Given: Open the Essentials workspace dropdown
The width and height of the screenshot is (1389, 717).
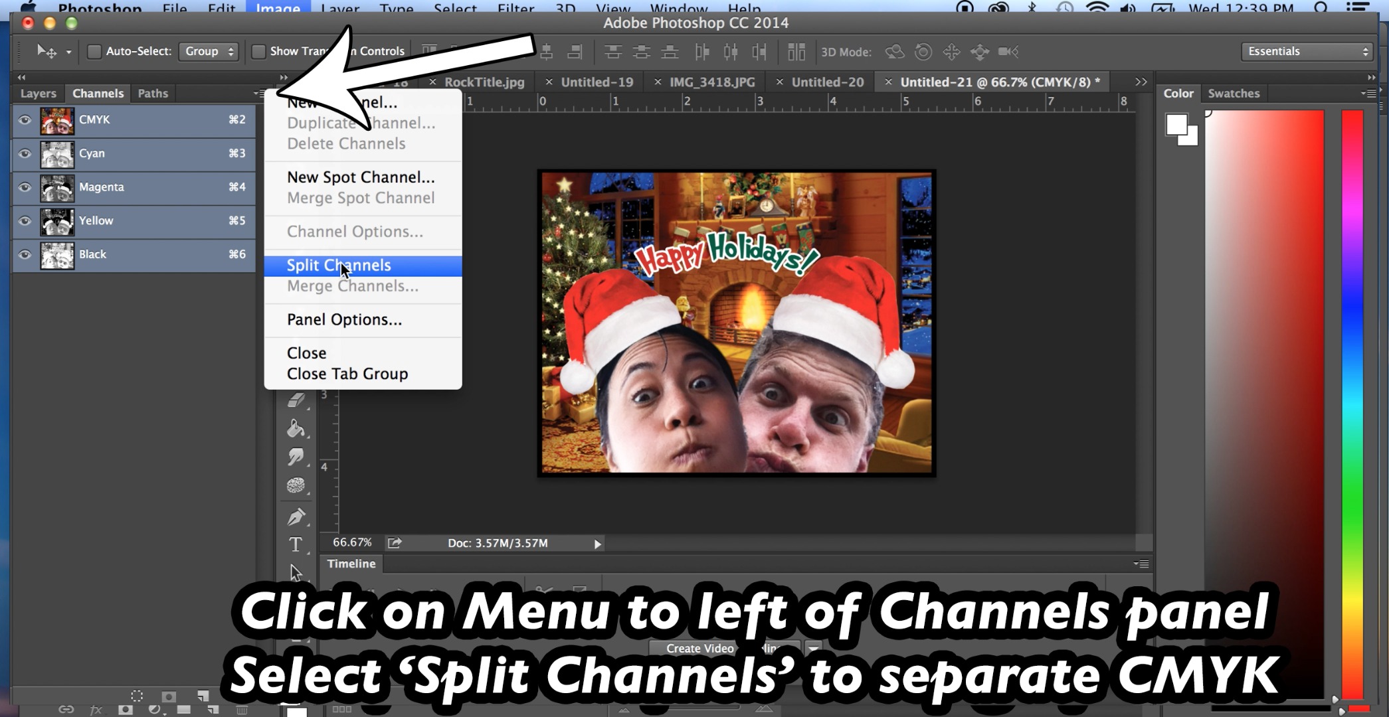Looking at the screenshot, I should point(1306,50).
